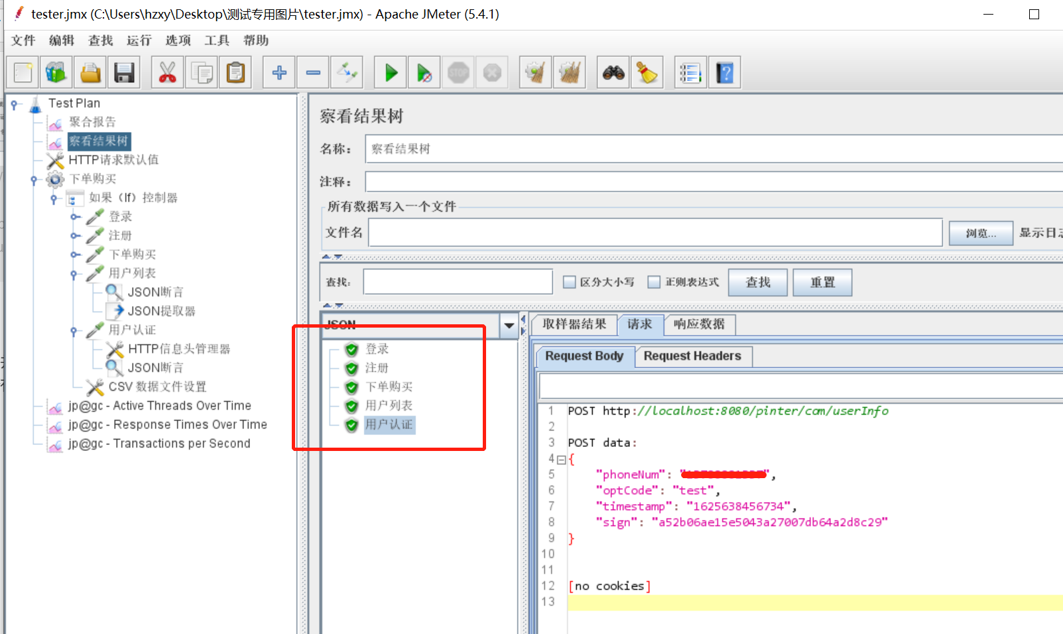The image size is (1063, 634).
Task: Open the 运行 menu
Action: pyautogui.click(x=139, y=40)
